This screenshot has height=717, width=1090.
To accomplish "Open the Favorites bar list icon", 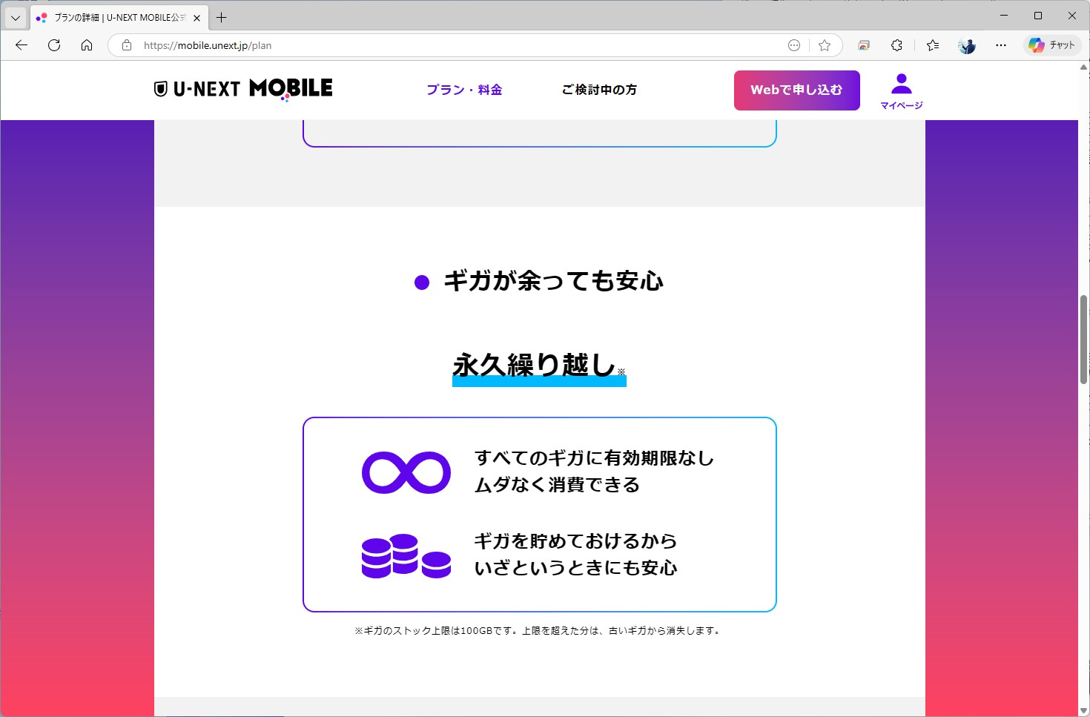I will coord(932,45).
